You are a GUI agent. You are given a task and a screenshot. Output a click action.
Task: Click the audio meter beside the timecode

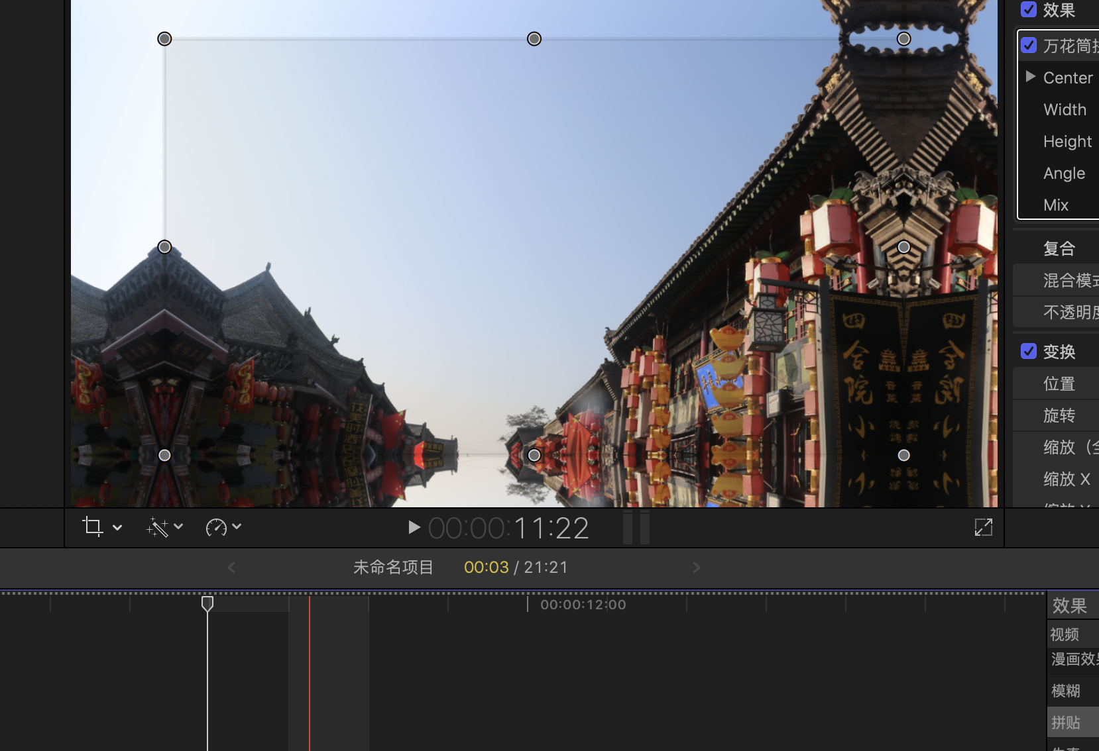[x=636, y=527]
